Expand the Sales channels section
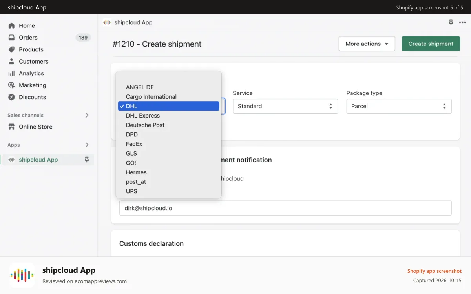This screenshot has height=294, width=471. click(x=87, y=115)
